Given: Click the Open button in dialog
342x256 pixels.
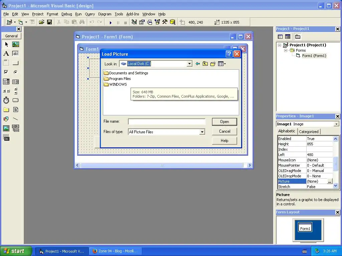Looking at the screenshot, I should 224,122.
